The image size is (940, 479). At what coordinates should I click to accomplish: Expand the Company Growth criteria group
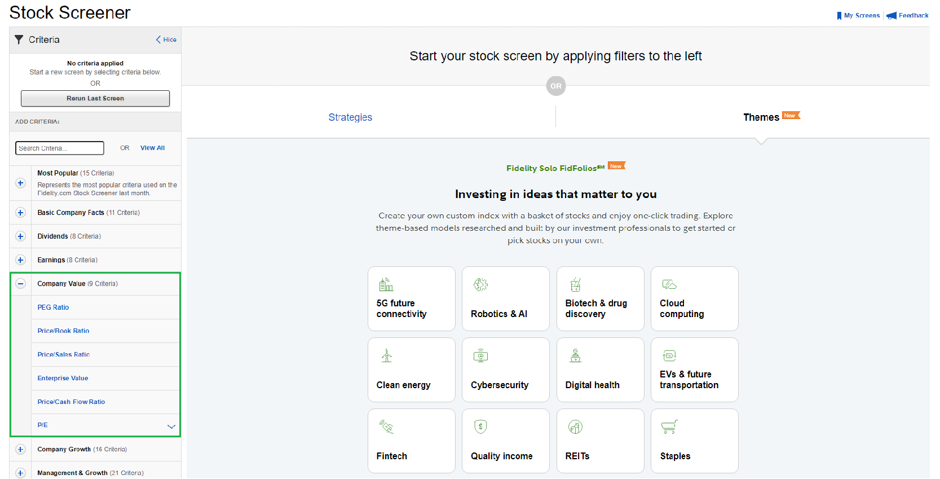21,450
